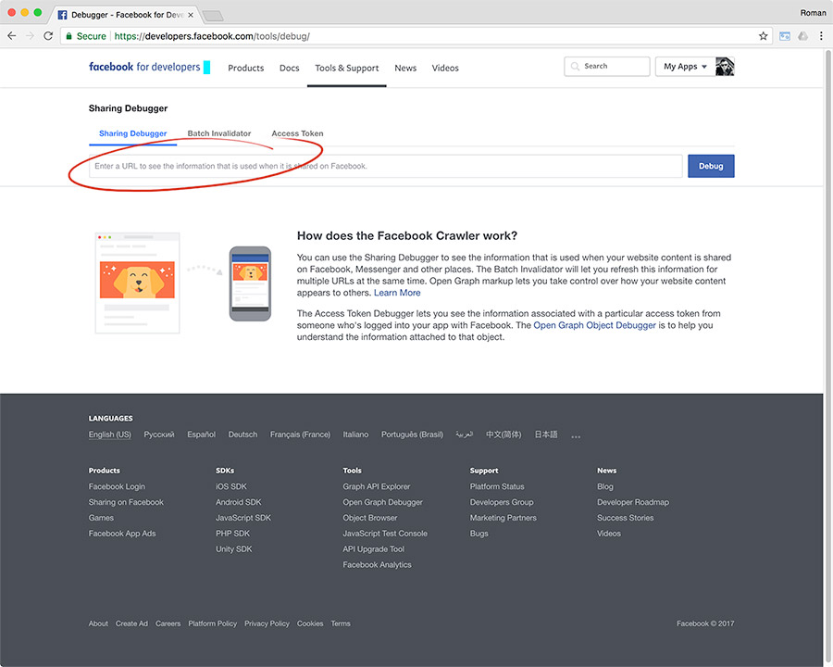Switch language to Español
Viewport: 833px width, 667px height.
pyautogui.click(x=202, y=434)
